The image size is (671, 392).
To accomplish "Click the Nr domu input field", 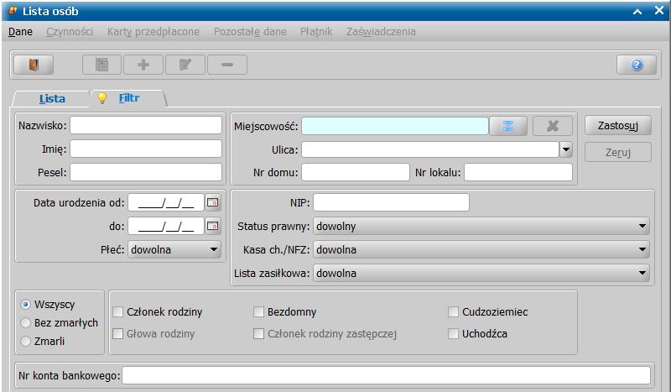I will tap(356, 172).
